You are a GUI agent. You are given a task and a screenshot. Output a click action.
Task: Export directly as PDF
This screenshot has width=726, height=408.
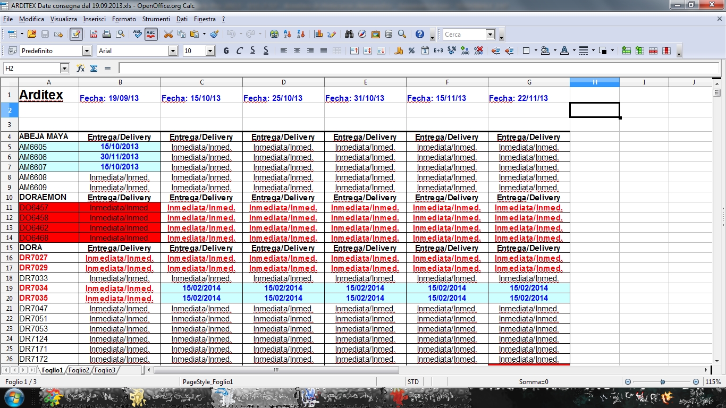94,35
